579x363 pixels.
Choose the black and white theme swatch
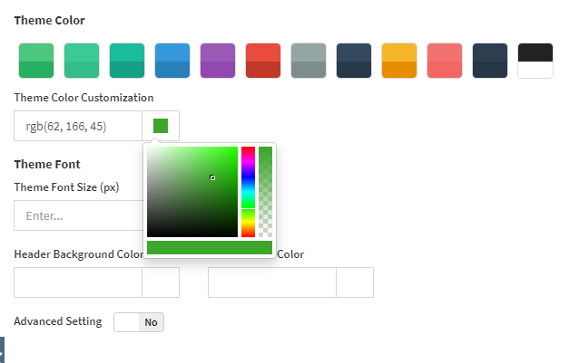coord(535,61)
